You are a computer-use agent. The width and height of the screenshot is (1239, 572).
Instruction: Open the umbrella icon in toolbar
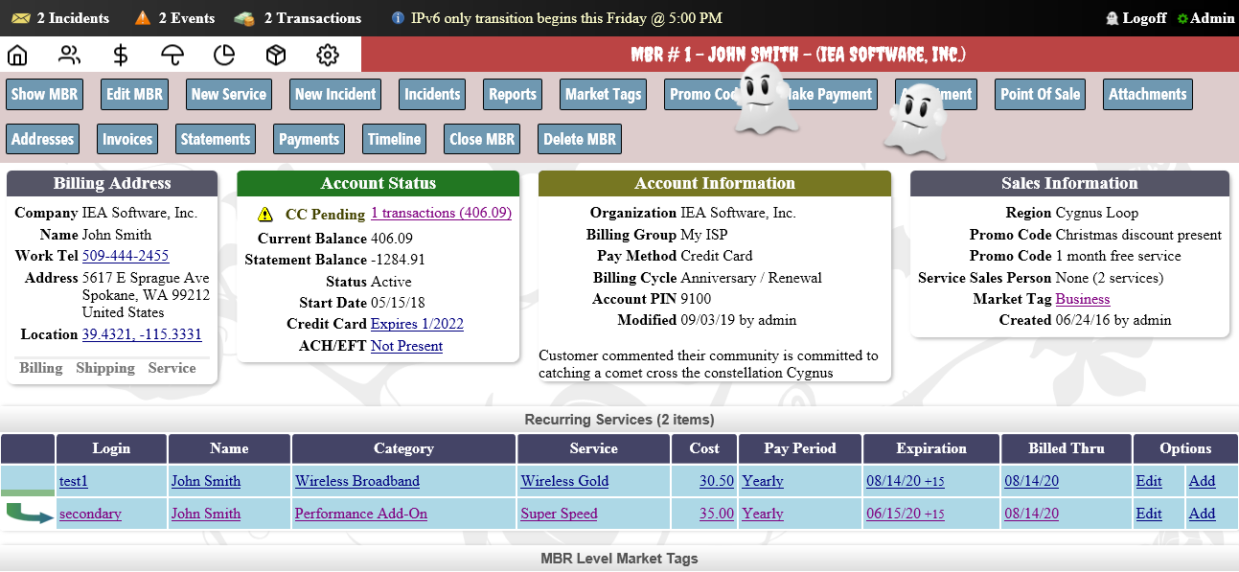coord(172,55)
